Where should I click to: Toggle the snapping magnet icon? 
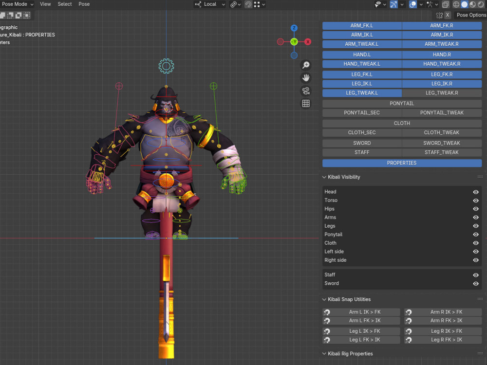tap(248, 4)
